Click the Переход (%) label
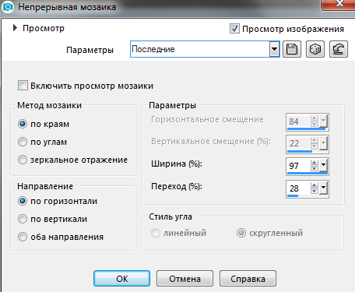Viewport: 355px width, 292px height. click(177, 186)
